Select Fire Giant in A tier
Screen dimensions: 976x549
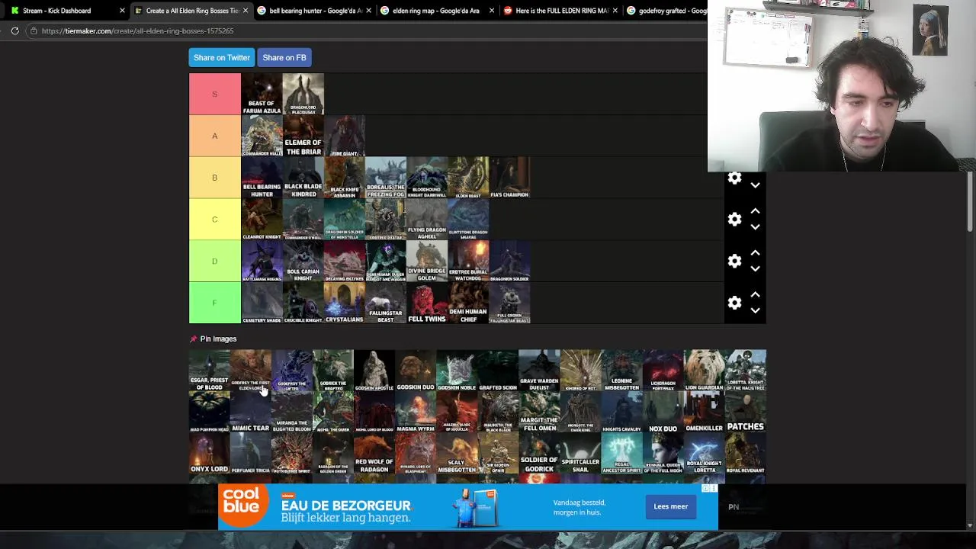(345, 136)
